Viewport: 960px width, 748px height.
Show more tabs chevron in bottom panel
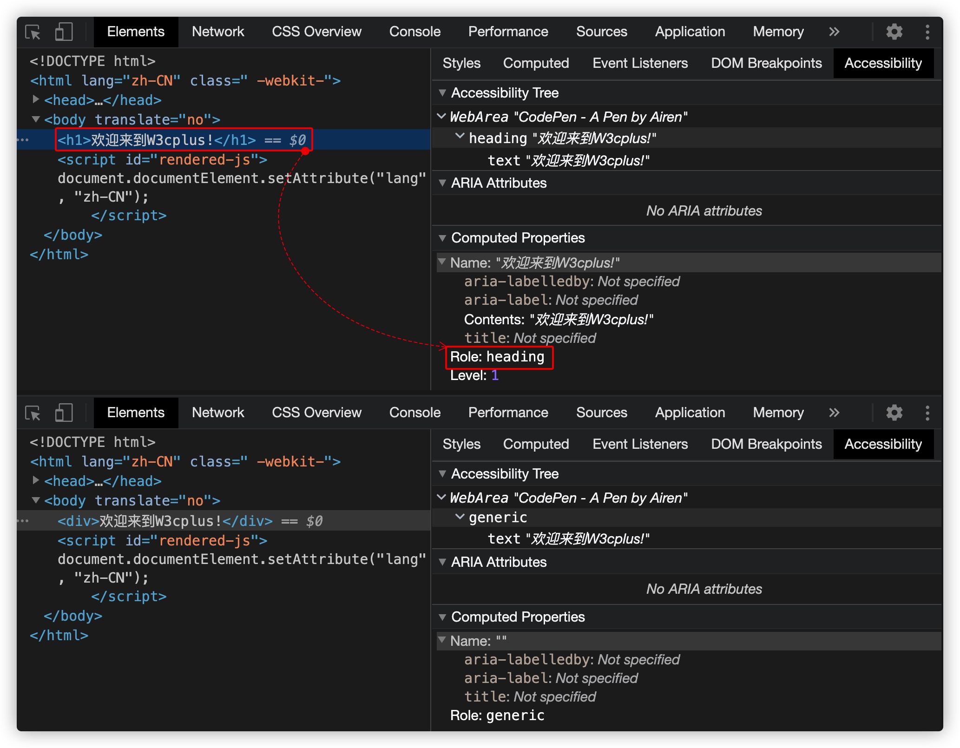click(x=834, y=413)
